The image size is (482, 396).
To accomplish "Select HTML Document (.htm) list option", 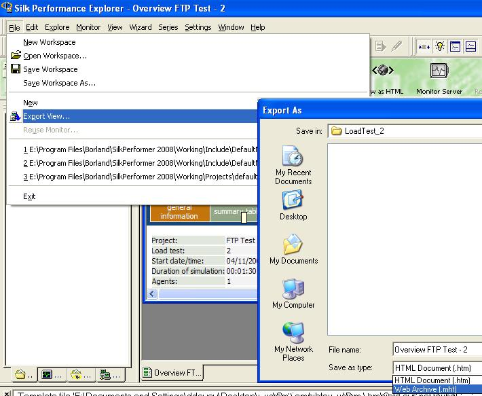I will click(x=437, y=380).
